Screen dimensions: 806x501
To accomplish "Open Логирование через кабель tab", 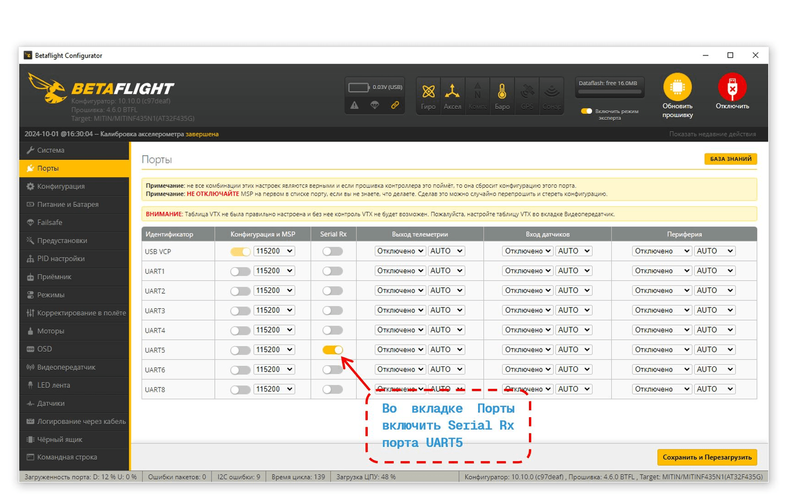I will pyautogui.click(x=74, y=421).
